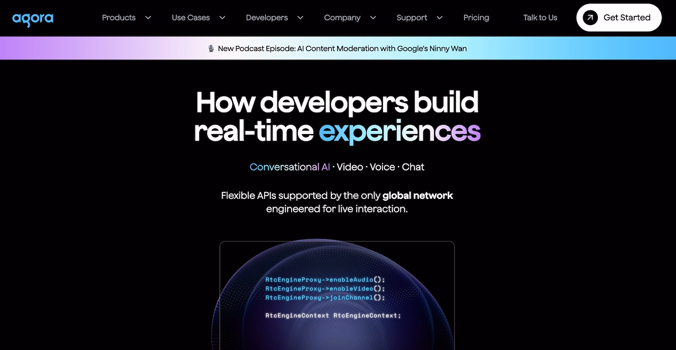Screen dimensions: 676x350
Task: Expand the Use Cases dropdown chevron
Action: click(222, 18)
